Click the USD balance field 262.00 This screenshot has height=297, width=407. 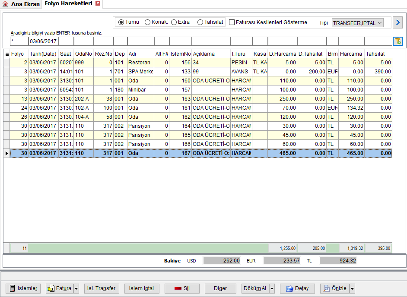222,261
